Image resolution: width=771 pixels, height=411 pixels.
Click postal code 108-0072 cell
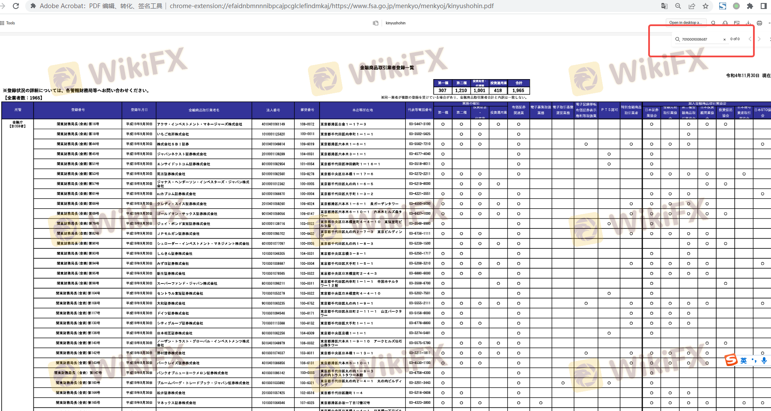pyautogui.click(x=307, y=124)
